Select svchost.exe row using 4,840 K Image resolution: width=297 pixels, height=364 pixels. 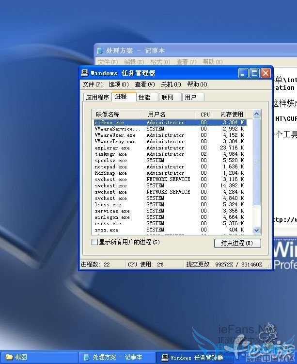click(170, 198)
